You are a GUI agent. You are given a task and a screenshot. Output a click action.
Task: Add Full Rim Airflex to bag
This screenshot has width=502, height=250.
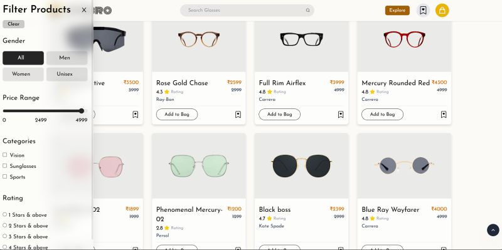[279, 115]
